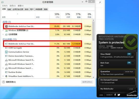Click the LOGIN button for My Bitdefender
Screen dimensions: 139x99
131,89
